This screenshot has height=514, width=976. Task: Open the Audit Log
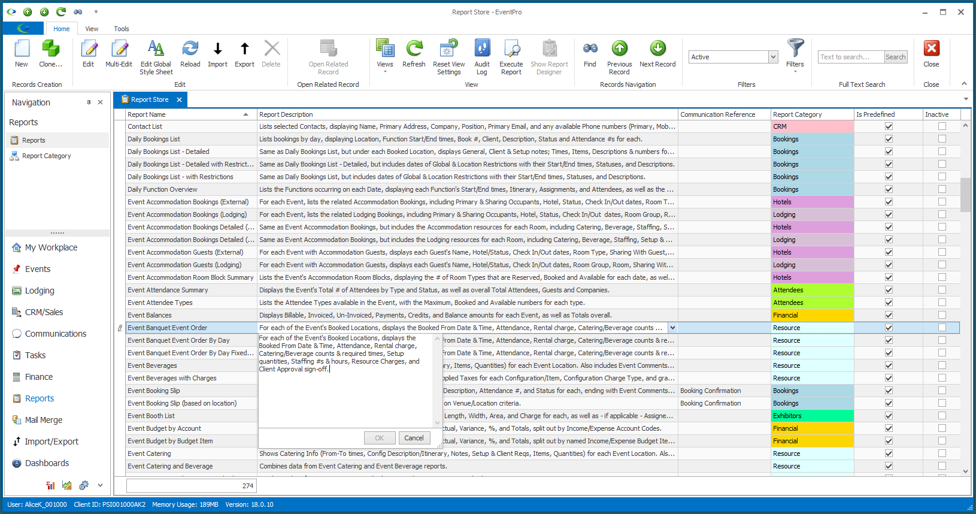(482, 58)
